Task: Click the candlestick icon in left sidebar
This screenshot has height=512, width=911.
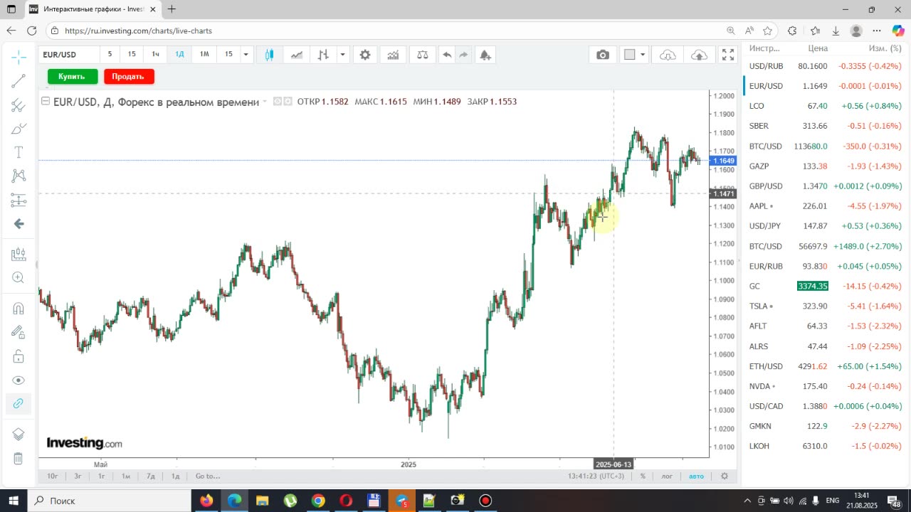Action: 19,254
